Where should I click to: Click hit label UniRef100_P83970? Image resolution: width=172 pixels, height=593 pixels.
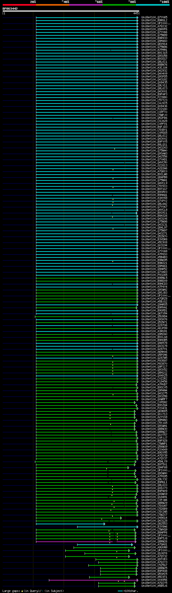click(154, 364)
